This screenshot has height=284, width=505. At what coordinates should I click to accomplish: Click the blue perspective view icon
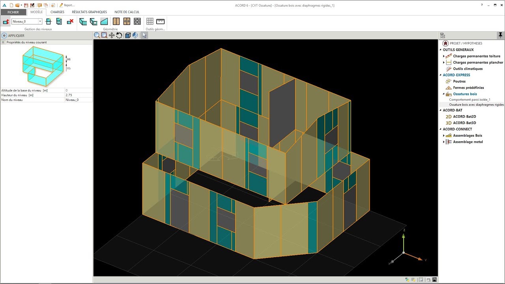point(135,35)
